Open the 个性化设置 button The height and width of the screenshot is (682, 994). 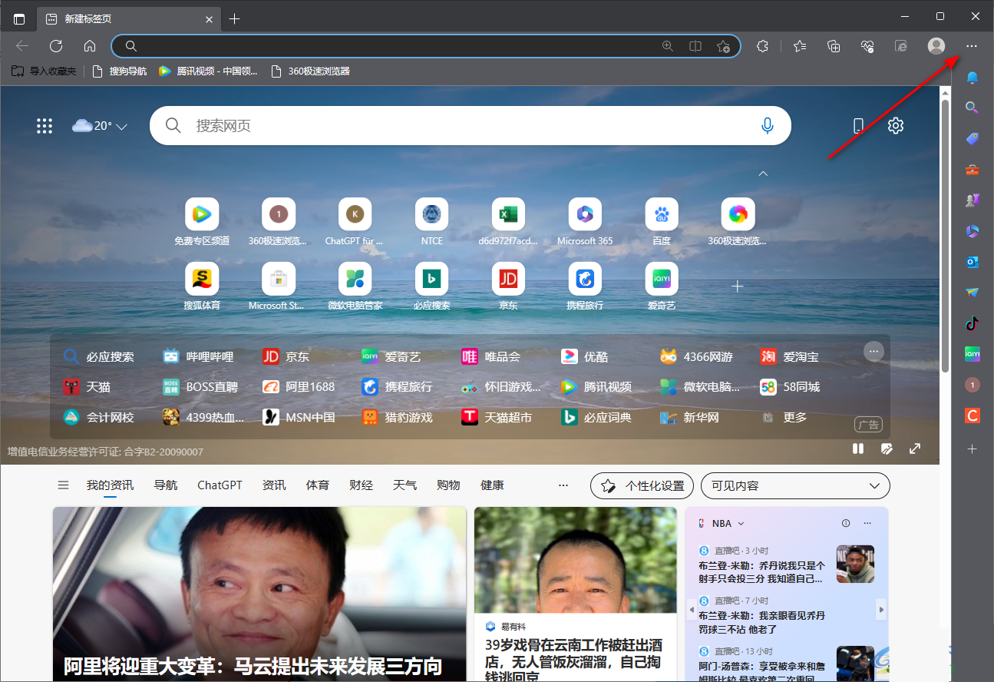(x=642, y=485)
